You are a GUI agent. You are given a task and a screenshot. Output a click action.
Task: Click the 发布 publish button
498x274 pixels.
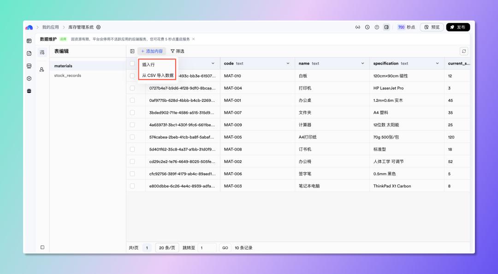(458, 27)
